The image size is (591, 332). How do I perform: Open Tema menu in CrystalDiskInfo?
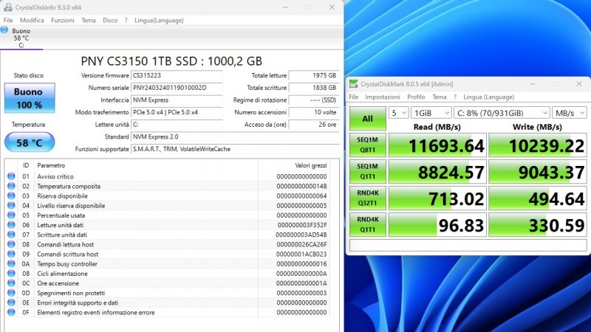88,21
